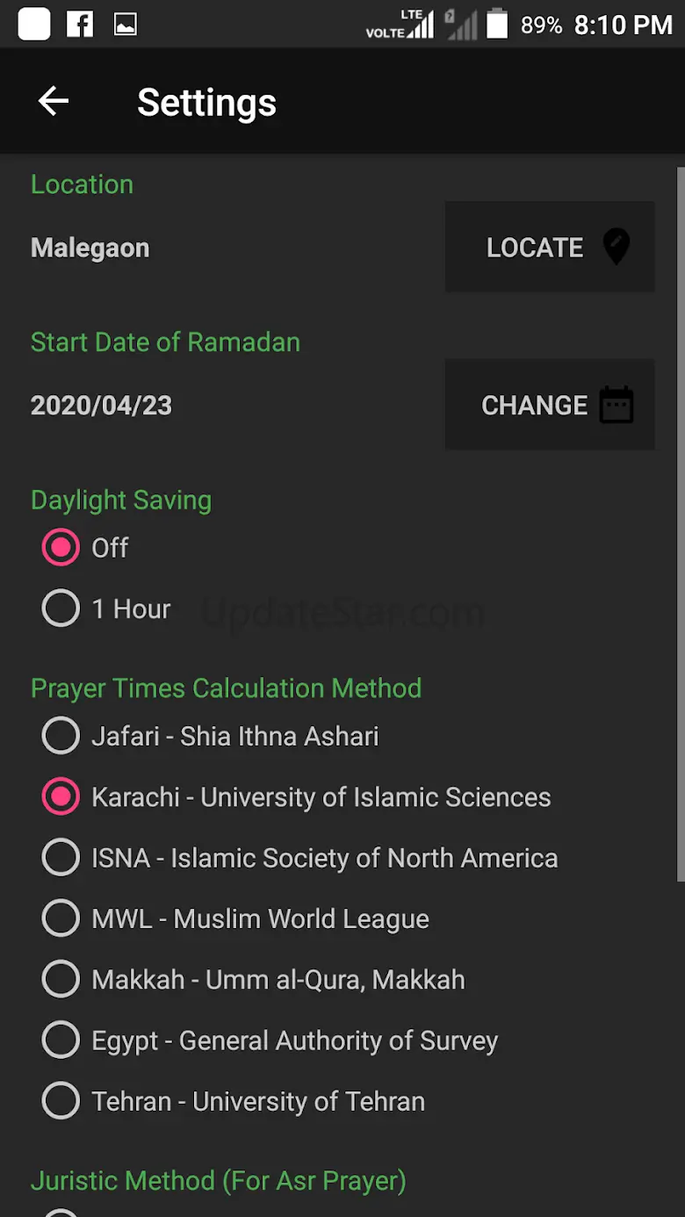Tap the location pin icon
This screenshot has width=685, height=1217.
[616, 247]
